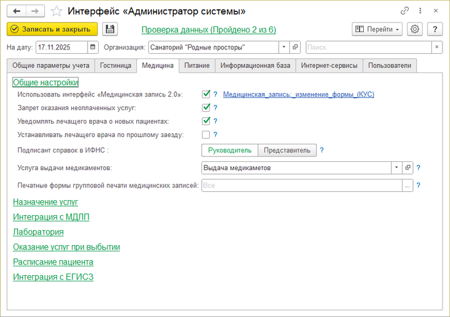450x317 pixels.
Task: Clear the search field with the X
Action: [x=437, y=47]
